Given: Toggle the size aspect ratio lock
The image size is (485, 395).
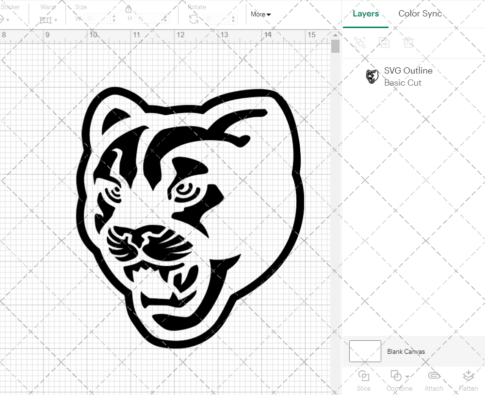Looking at the screenshot, I should pos(129,9).
